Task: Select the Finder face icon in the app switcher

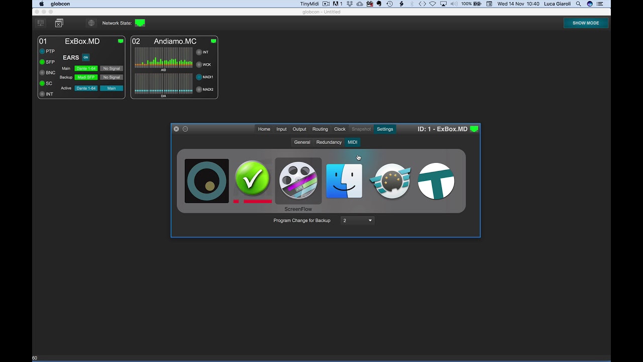Action: 344,181
